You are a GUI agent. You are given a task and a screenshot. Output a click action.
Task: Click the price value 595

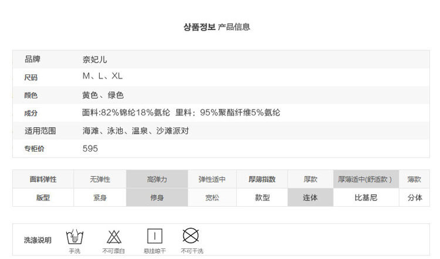[90, 149]
